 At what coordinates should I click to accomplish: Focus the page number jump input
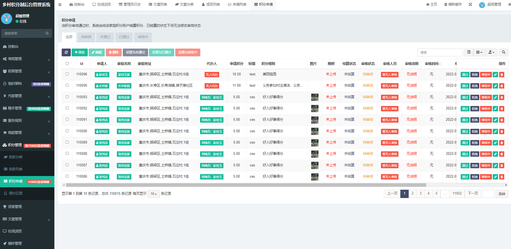(488, 193)
